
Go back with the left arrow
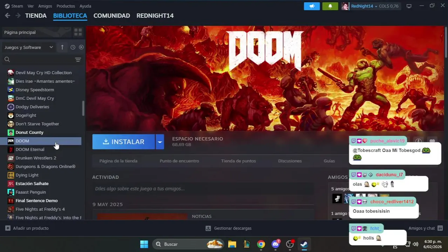coord(7,15)
